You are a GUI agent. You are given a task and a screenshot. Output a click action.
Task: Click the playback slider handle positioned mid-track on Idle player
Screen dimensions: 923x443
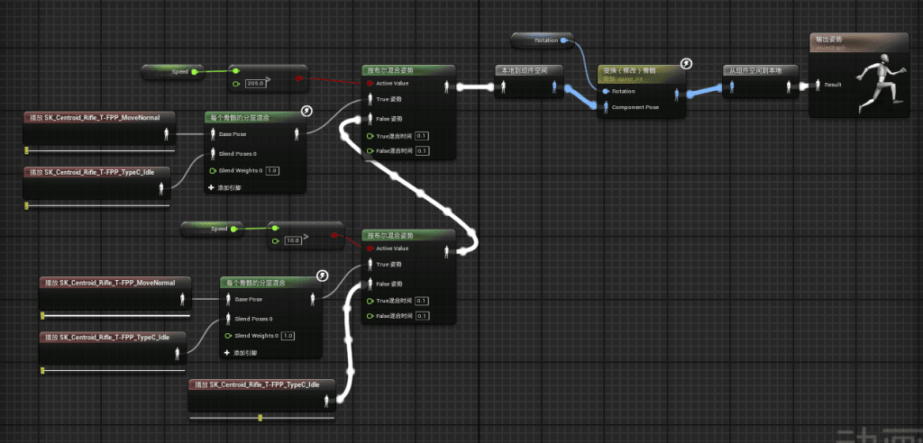pos(260,417)
